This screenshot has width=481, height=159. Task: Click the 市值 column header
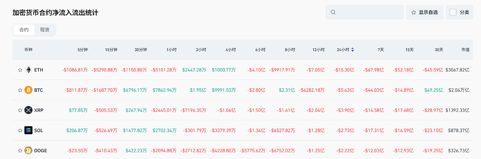465,50
